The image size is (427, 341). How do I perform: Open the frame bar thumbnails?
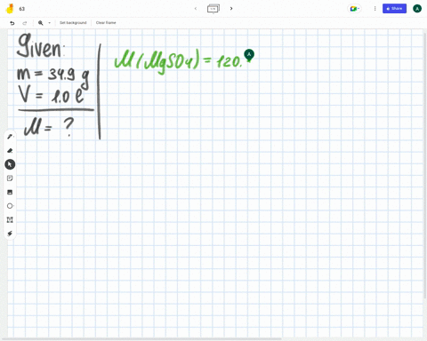[x=213, y=9]
